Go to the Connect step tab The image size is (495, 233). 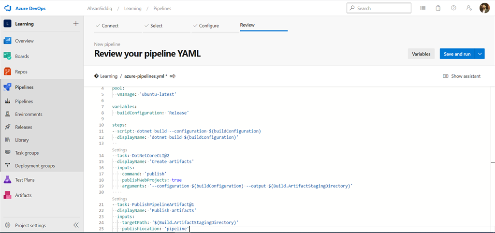(x=110, y=26)
